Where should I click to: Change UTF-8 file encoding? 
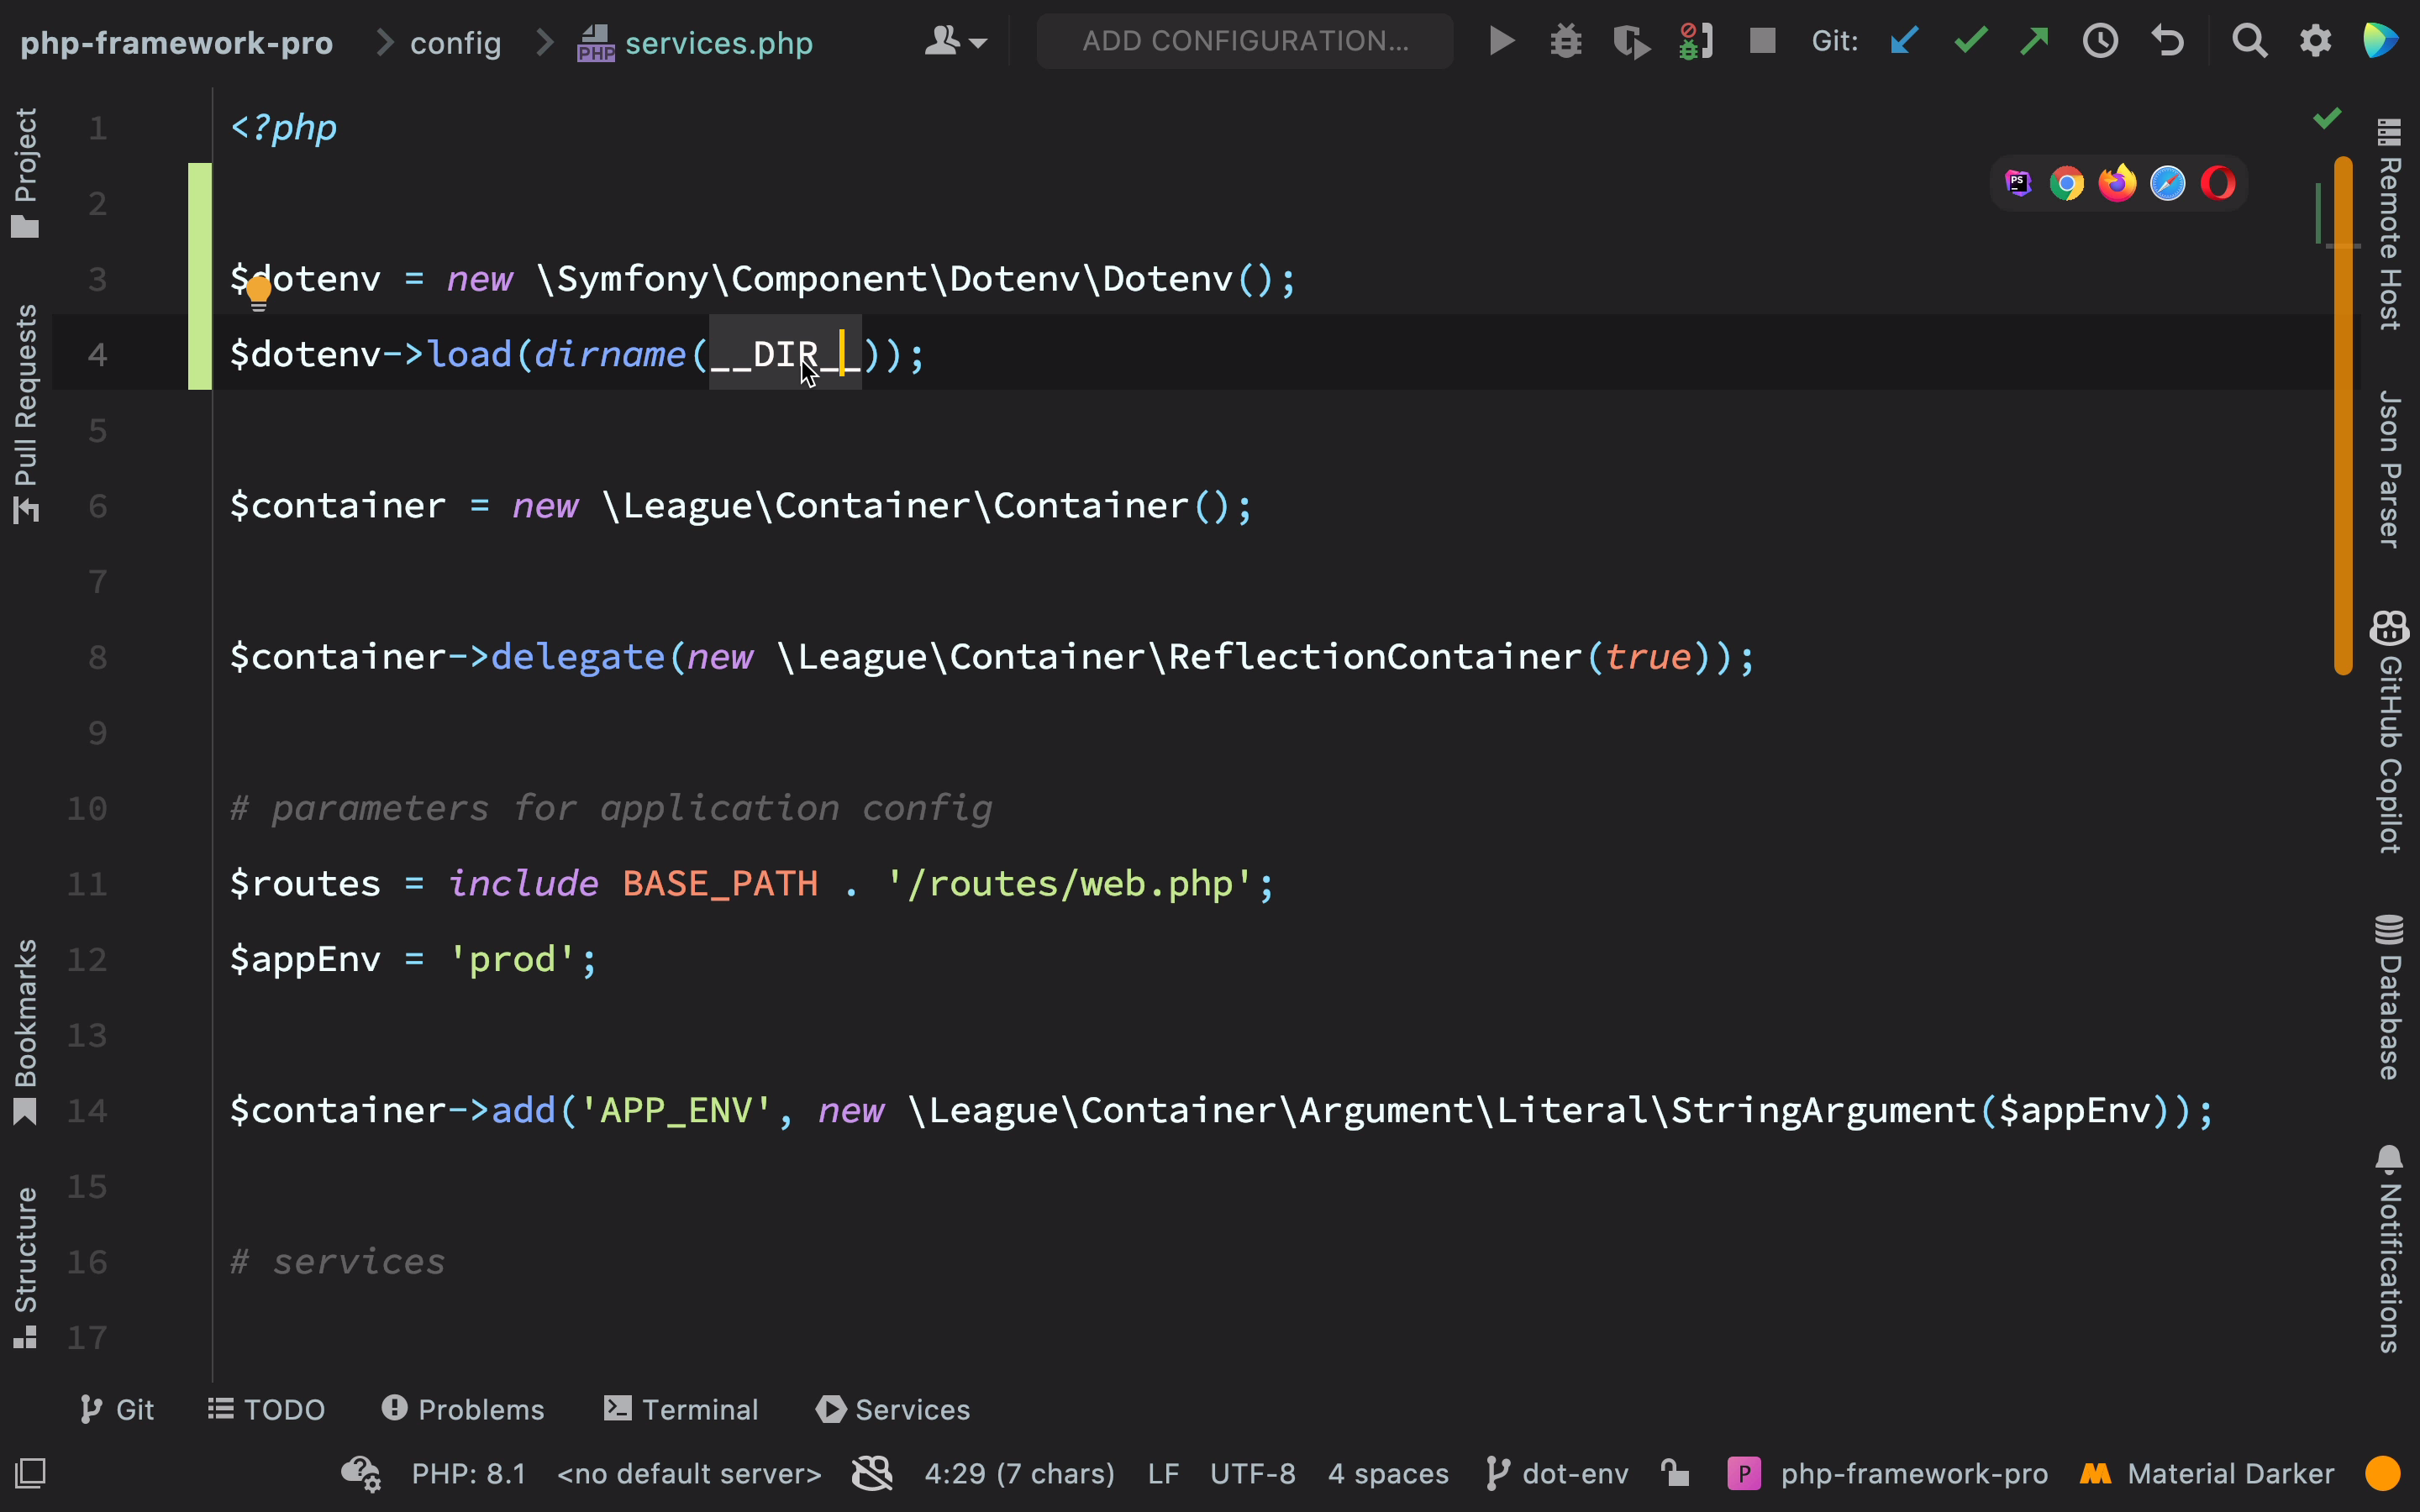click(1252, 1474)
